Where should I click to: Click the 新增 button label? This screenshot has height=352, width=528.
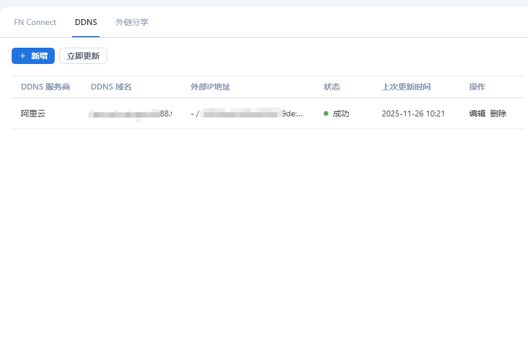40,56
